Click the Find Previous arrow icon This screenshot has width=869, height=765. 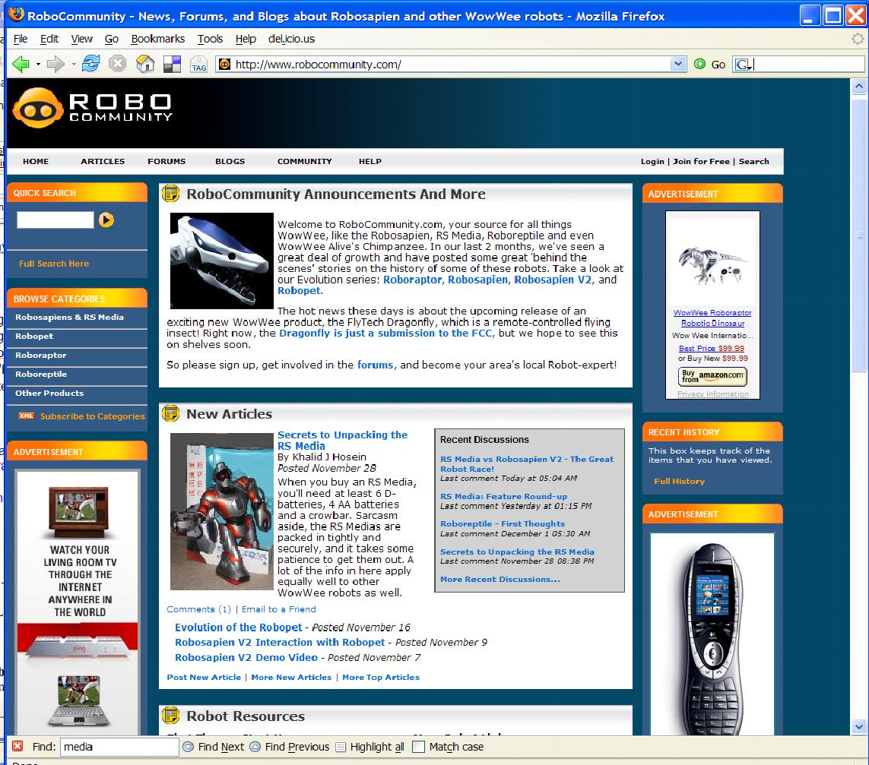tap(255, 747)
